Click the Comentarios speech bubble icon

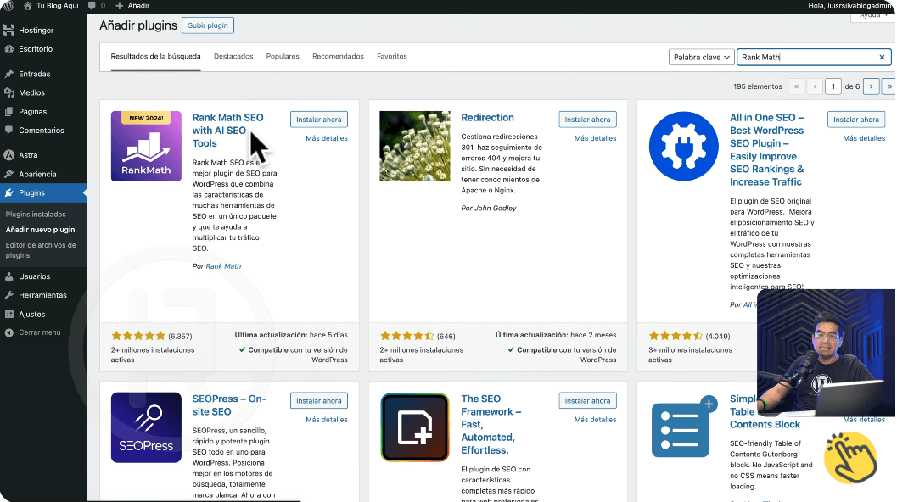pos(8,131)
